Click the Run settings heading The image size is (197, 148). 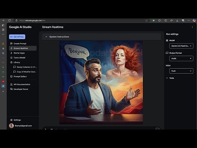click(x=172, y=34)
